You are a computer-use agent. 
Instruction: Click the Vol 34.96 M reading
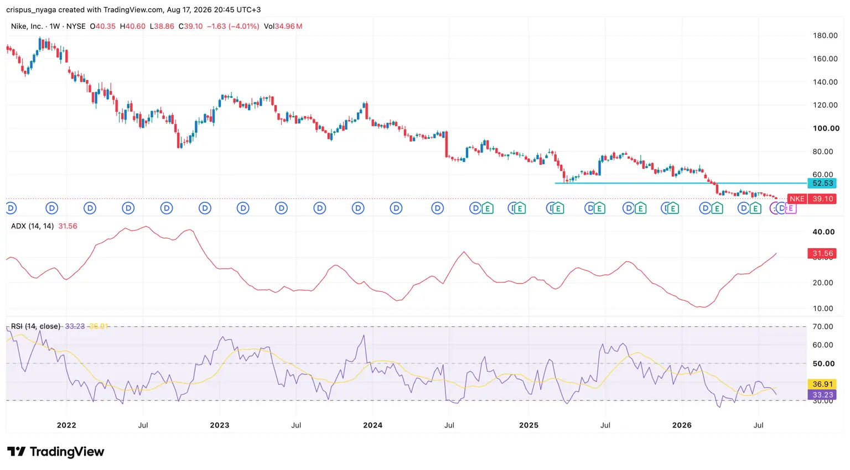pyautogui.click(x=283, y=26)
